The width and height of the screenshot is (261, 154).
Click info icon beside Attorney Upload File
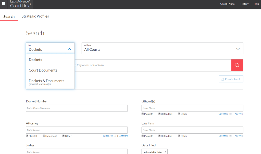[x=115, y=136]
